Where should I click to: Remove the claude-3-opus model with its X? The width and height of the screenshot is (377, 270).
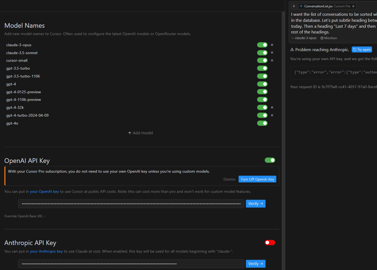point(272,45)
